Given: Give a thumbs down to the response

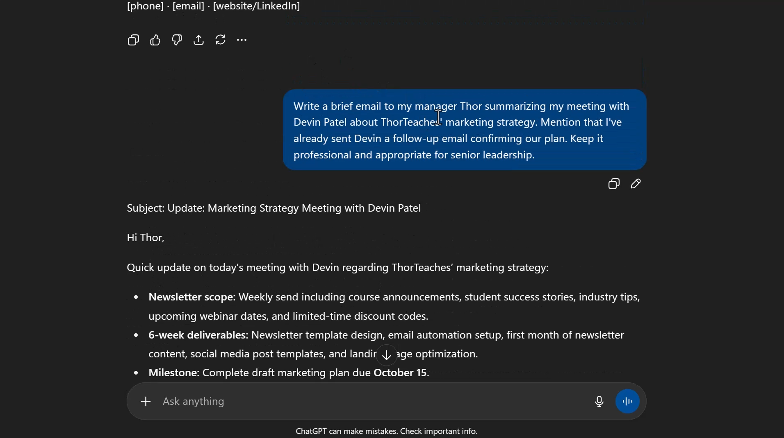Looking at the screenshot, I should (x=177, y=40).
